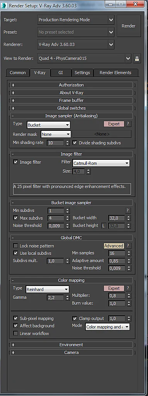
Task: Click the Bucket width spinner arrows
Action: pos(129,218)
